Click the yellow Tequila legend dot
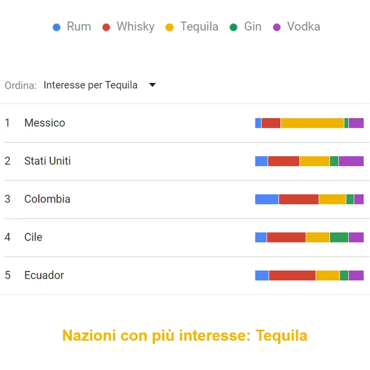The image size is (370, 370). 170,27
